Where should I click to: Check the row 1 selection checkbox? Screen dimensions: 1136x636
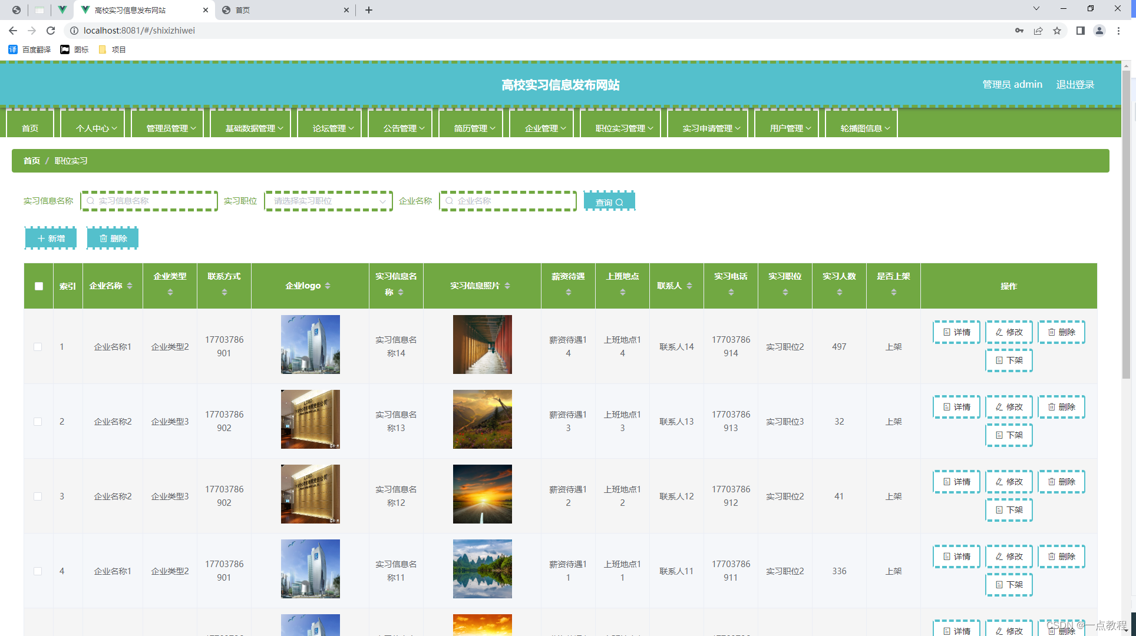click(x=38, y=347)
